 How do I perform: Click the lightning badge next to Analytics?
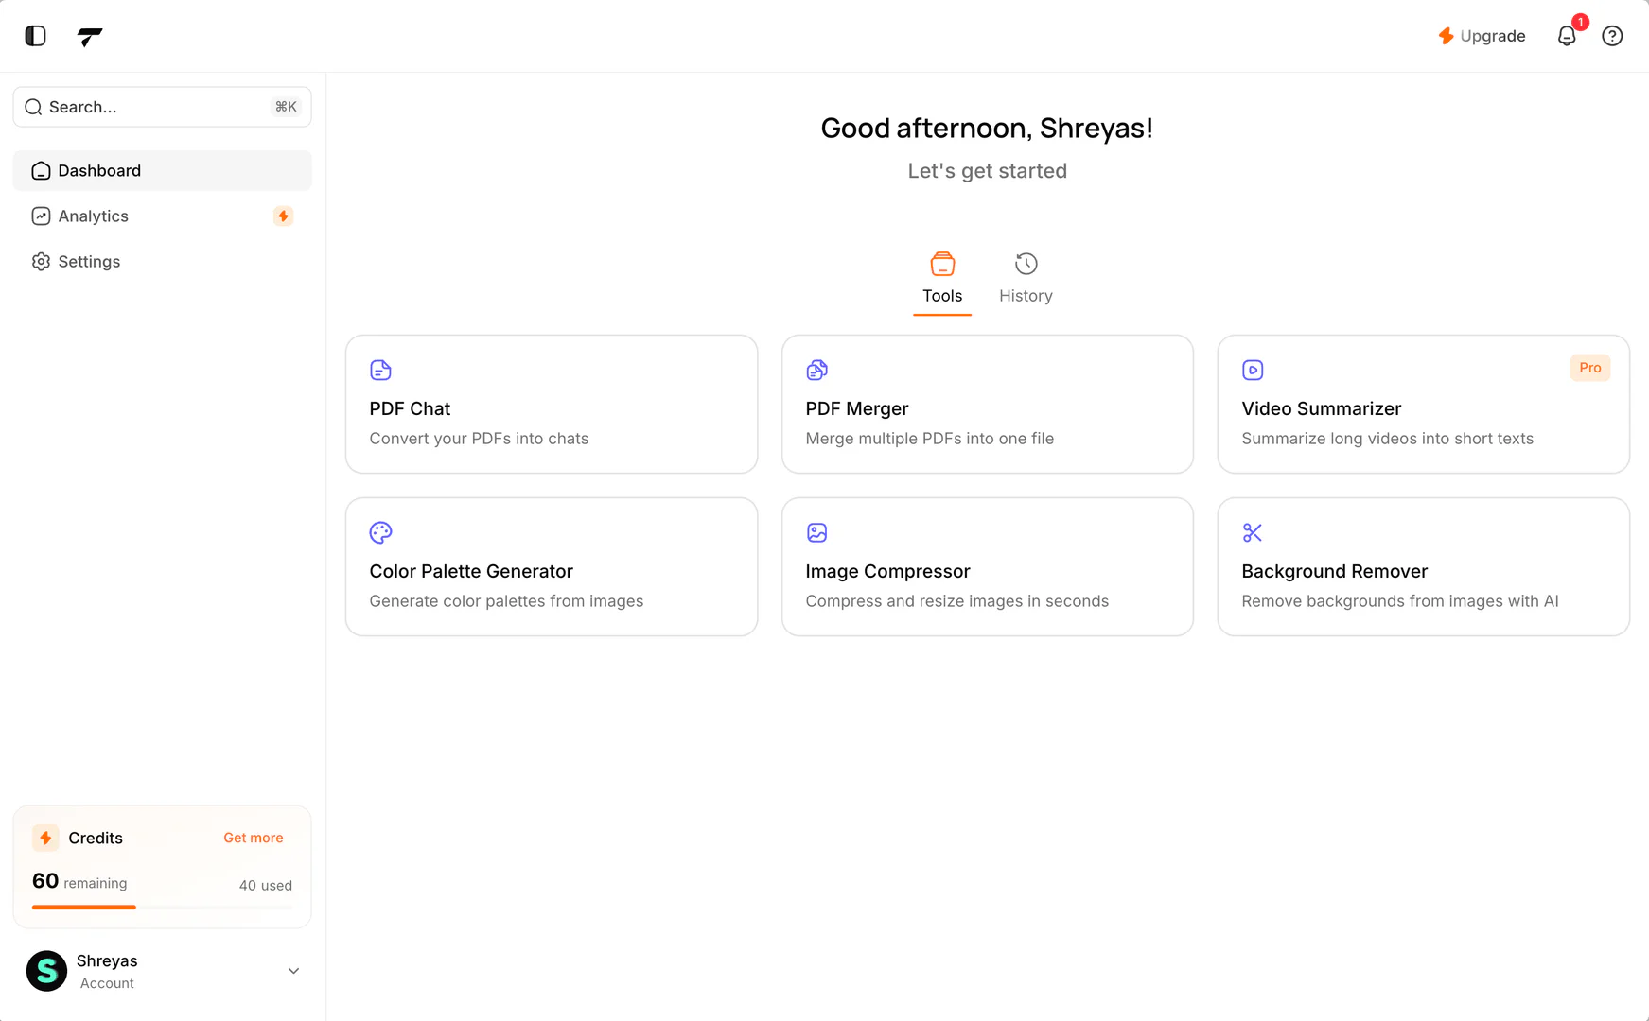coord(284,216)
